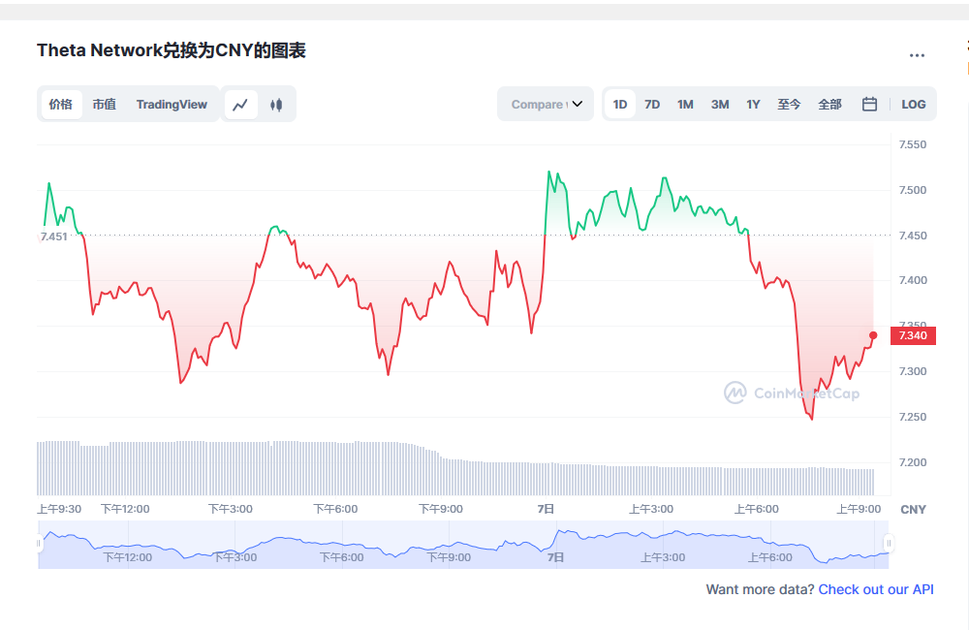Screen dimensions: 969x630
Task: Click the 7.550 y-axis label
Action: coord(913,144)
